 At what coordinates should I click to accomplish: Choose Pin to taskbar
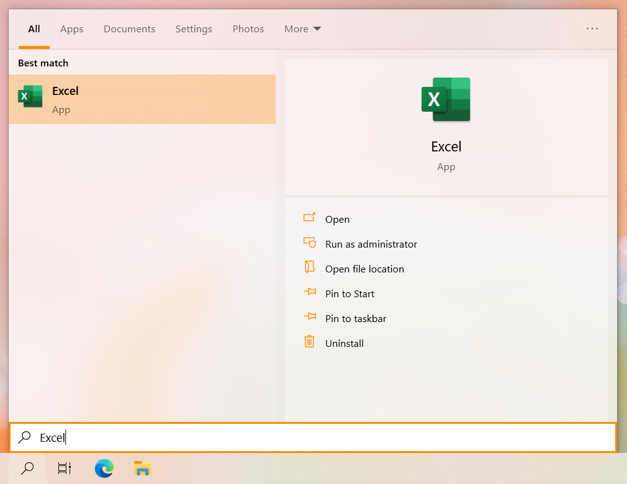point(356,318)
